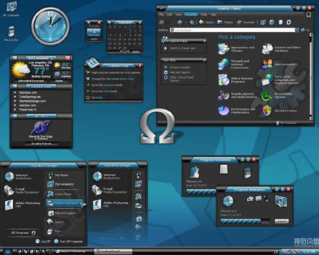319x255 pixels.
Task: Collapse the Sponsors section arrow
Action: point(15,116)
